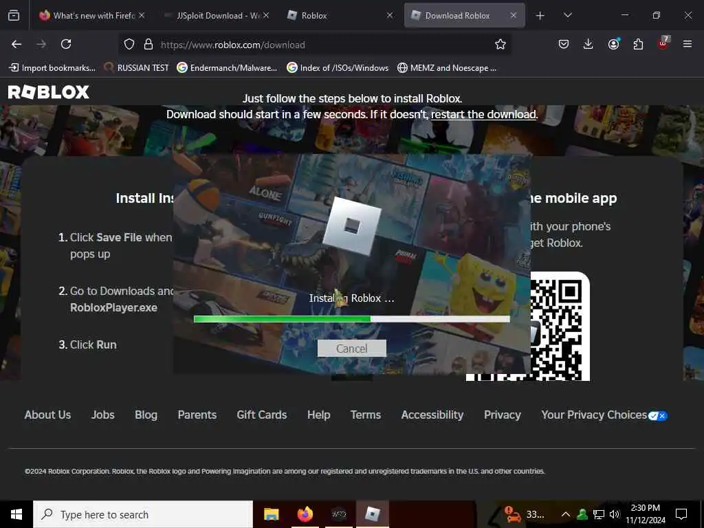Open Terms footer link
The width and height of the screenshot is (704, 528).
point(366,415)
